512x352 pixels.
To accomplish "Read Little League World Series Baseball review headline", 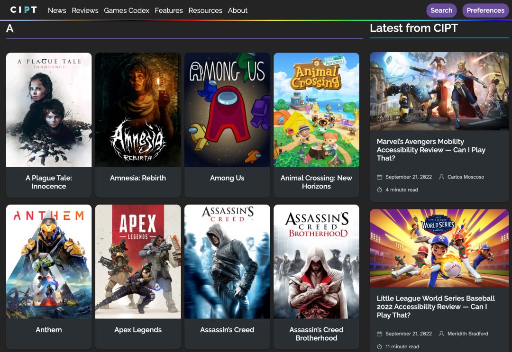I will tap(436, 307).
